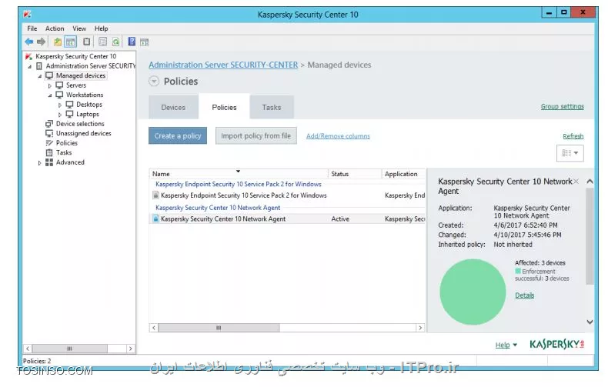Click the Desktops monitor icon in tree
The height and width of the screenshot is (387, 608).
click(x=69, y=105)
